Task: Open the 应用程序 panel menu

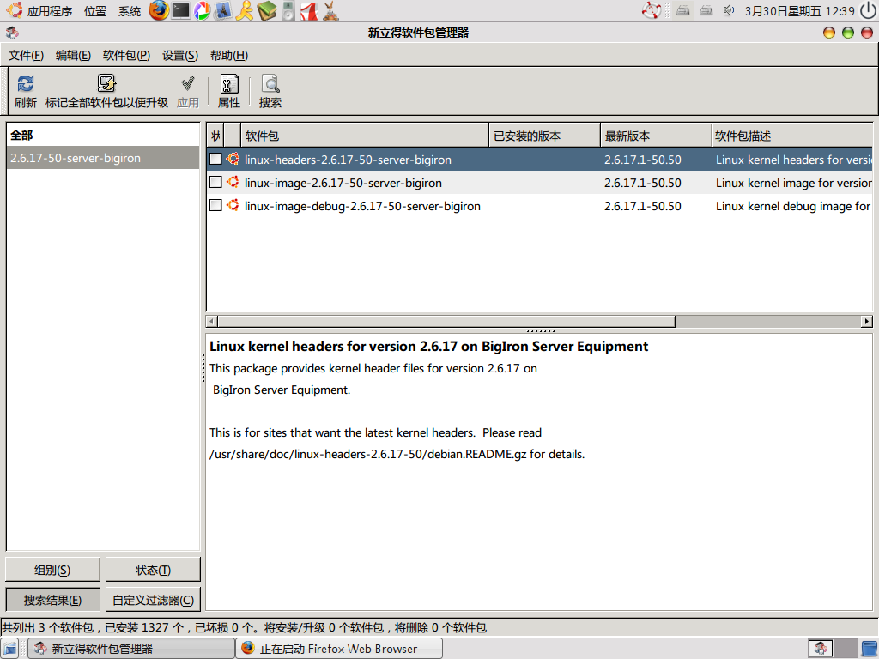Action: (x=49, y=11)
